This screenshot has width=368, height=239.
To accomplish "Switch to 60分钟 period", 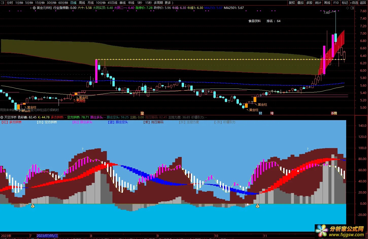I will click(63, 3).
